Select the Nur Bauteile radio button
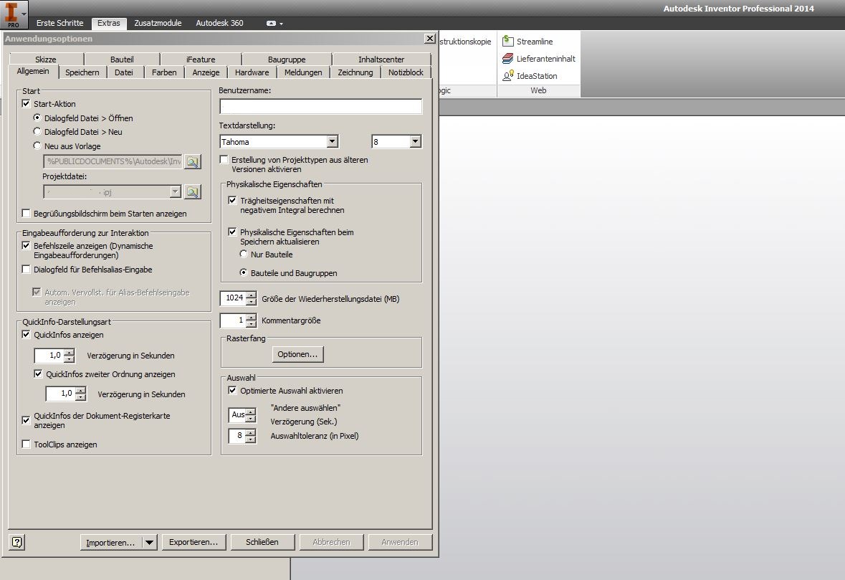Image resolution: width=845 pixels, height=580 pixels. pos(244,255)
